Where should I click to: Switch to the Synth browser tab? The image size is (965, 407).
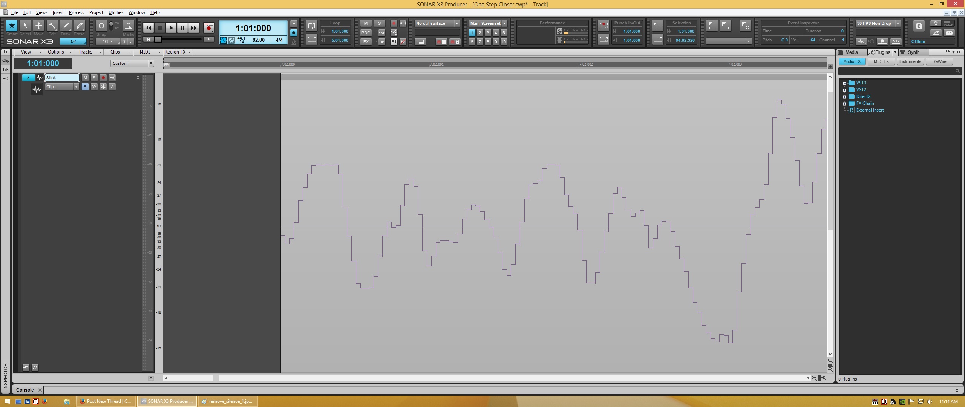tap(913, 52)
